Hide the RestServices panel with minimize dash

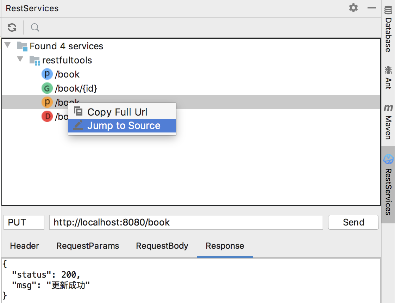pos(372,8)
